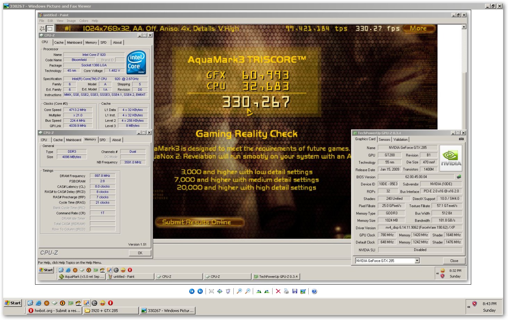Open the Sensors tab in GPU-Z

[384, 139]
